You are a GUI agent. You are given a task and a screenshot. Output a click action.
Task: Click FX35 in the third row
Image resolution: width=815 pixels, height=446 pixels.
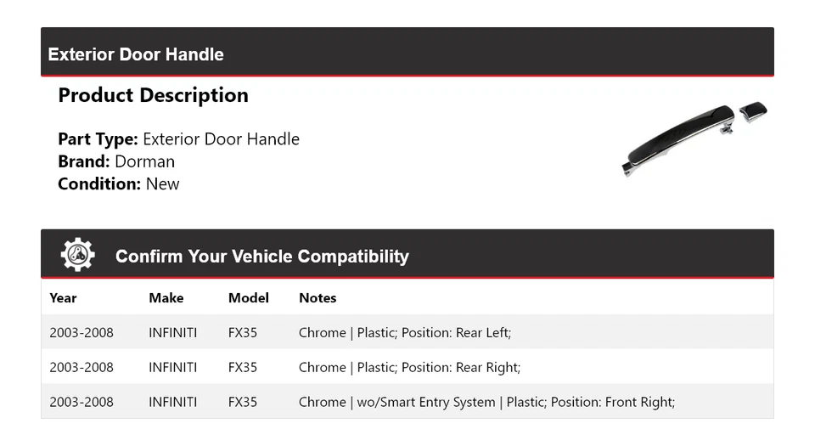[x=243, y=402]
